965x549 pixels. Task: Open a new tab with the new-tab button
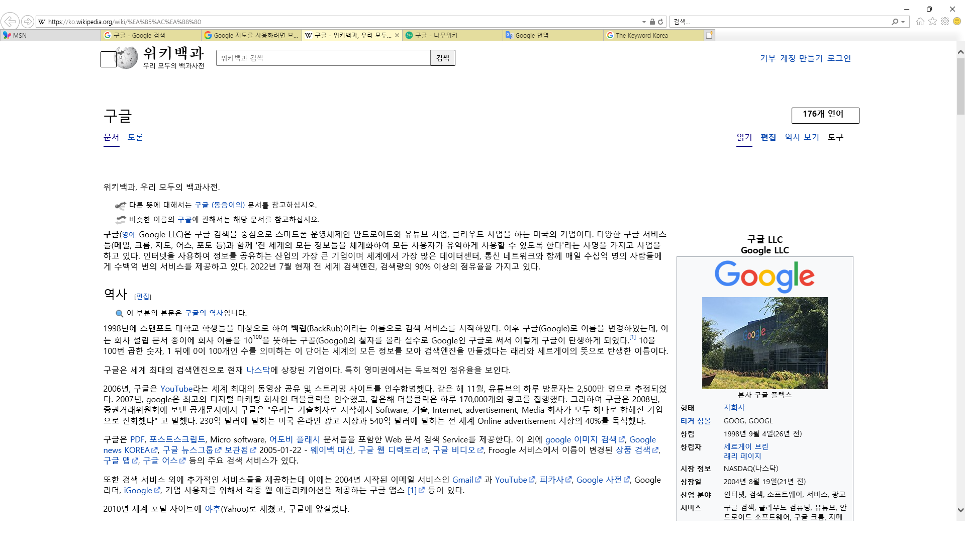tap(709, 35)
